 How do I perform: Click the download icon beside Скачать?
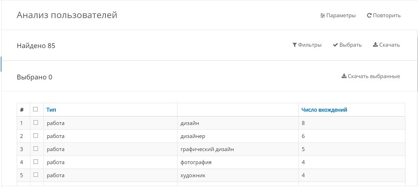[375, 44]
